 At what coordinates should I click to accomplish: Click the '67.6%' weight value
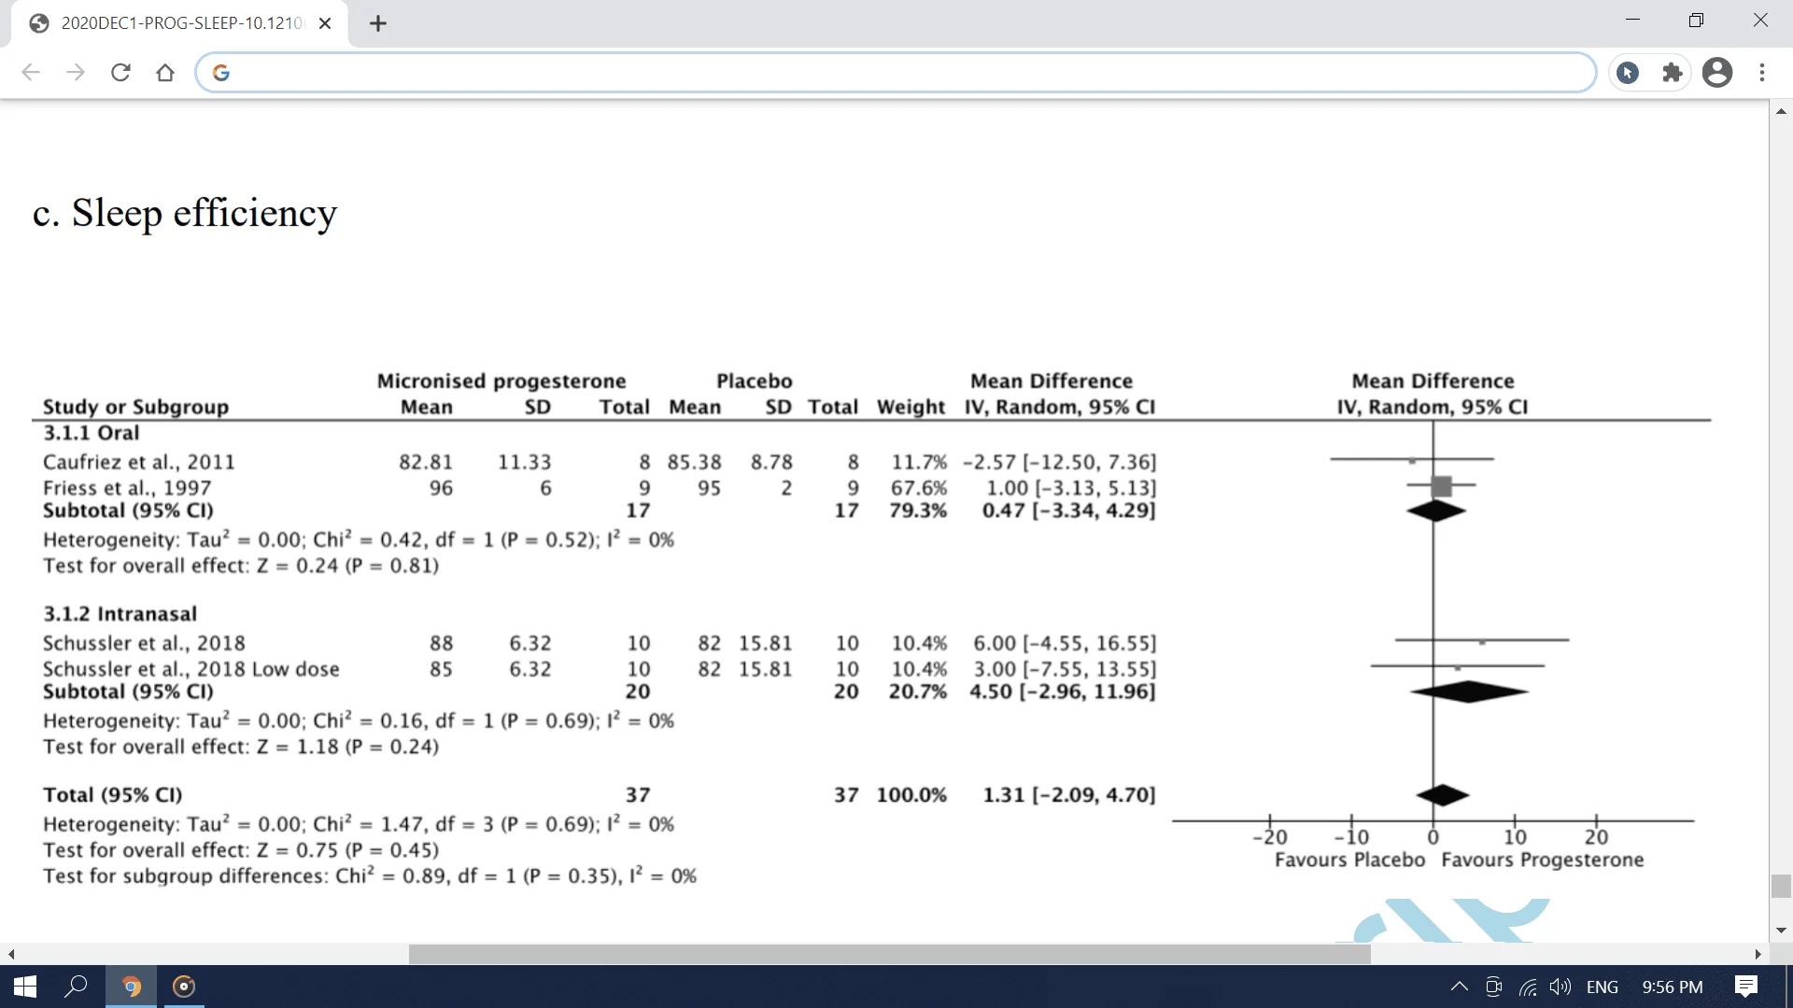coord(919,488)
